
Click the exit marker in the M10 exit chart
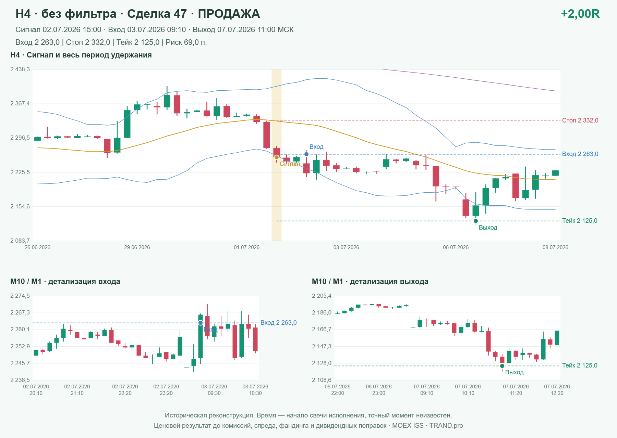(x=502, y=366)
